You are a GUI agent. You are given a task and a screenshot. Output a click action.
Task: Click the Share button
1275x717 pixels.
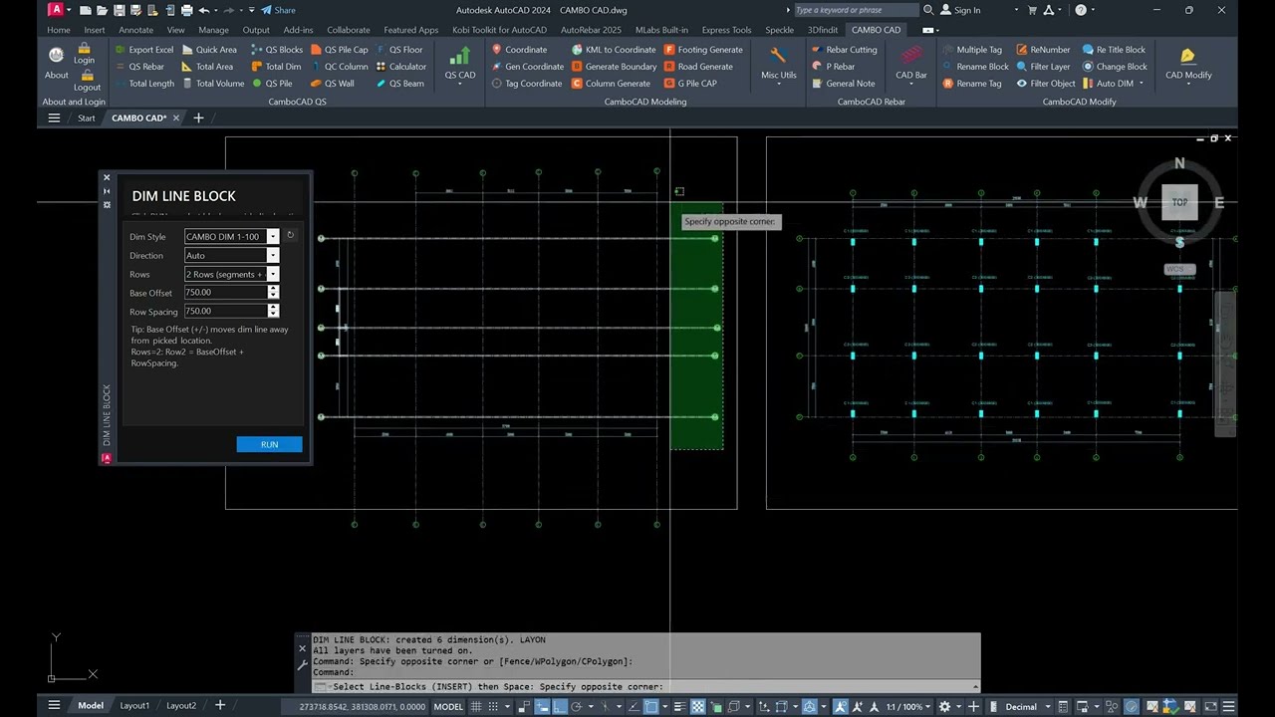click(x=278, y=10)
